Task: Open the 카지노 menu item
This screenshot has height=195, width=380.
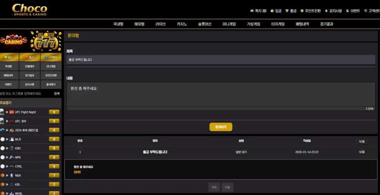Action: [x=182, y=24]
